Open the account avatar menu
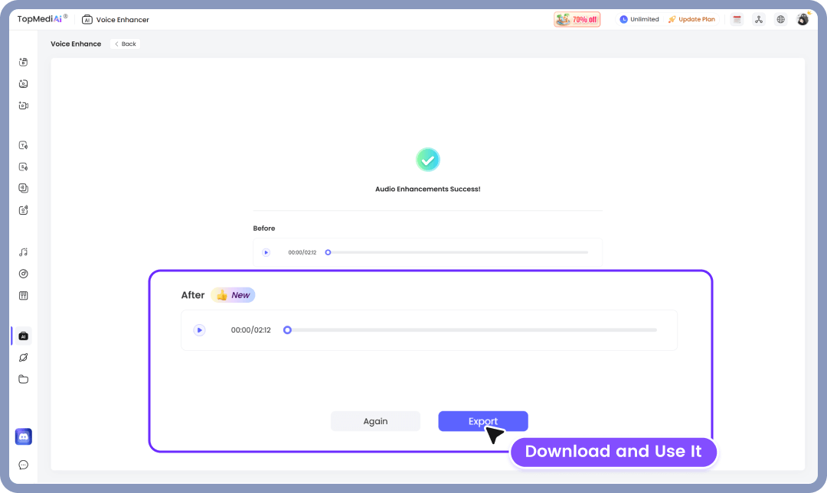The width and height of the screenshot is (827, 493). (x=802, y=18)
